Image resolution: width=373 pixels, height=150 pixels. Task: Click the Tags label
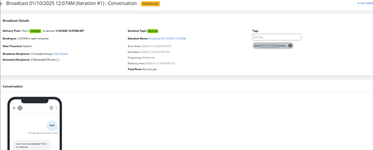[x=255, y=31]
